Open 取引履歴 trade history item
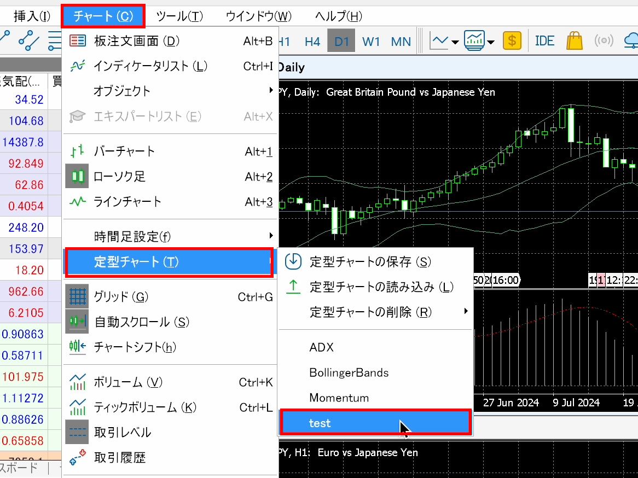The width and height of the screenshot is (638, 478). tap(120, 458)
